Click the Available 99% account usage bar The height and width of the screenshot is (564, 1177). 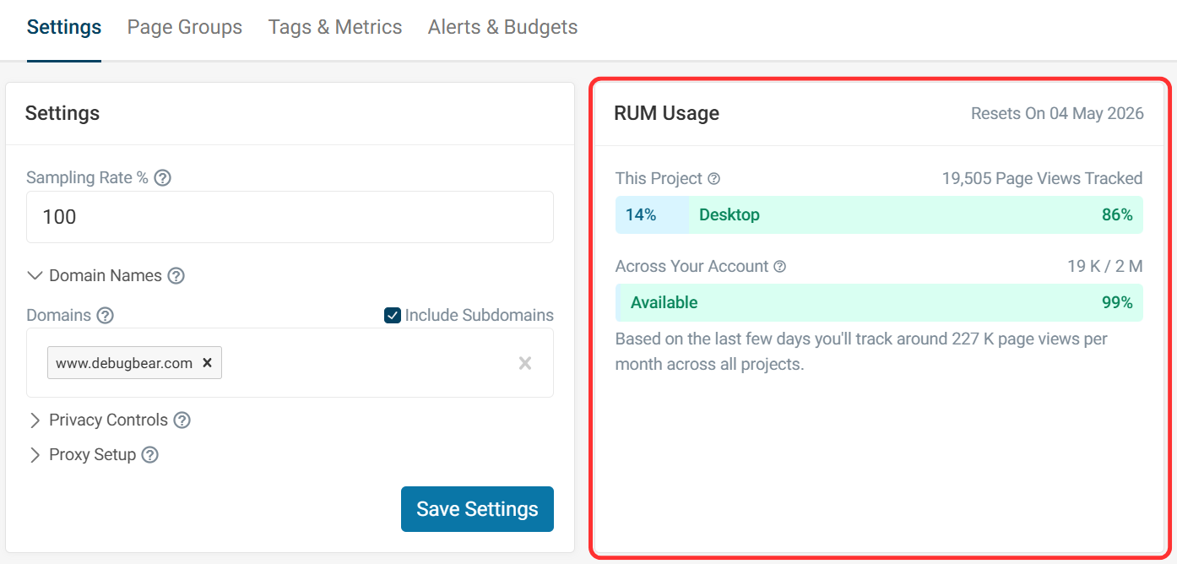(881, 303)
